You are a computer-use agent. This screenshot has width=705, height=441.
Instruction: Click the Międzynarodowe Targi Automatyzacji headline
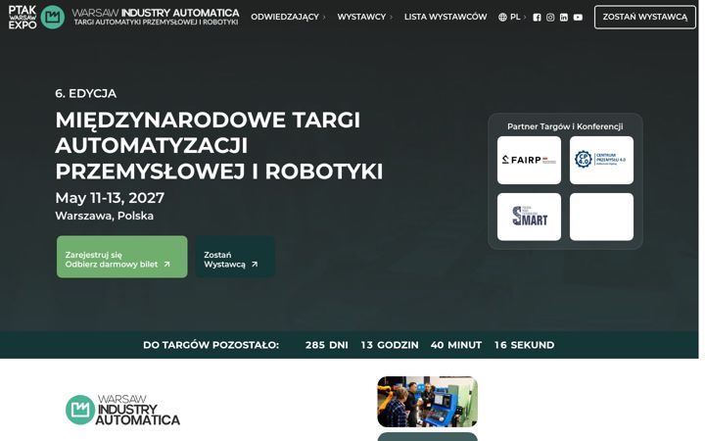tap(219, 146)
